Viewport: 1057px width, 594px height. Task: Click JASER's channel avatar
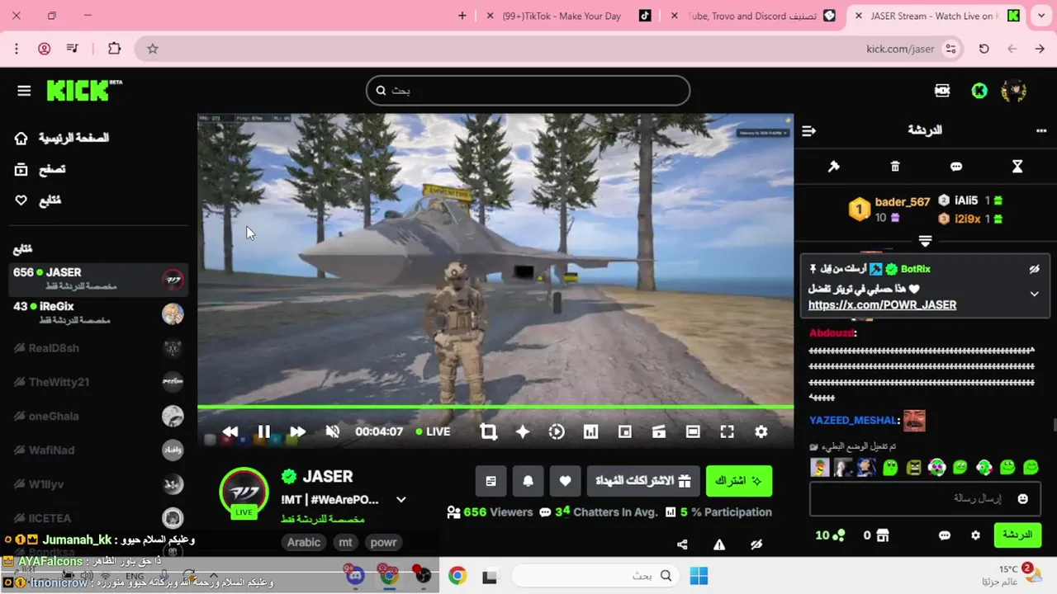[x=244, y=493]
